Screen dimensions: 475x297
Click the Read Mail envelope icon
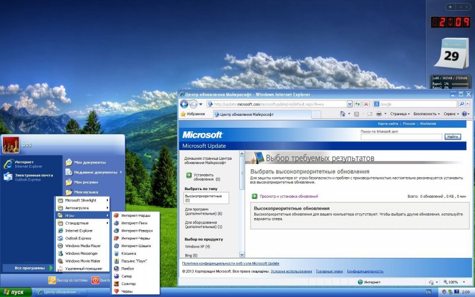click(x=369, y=114)
